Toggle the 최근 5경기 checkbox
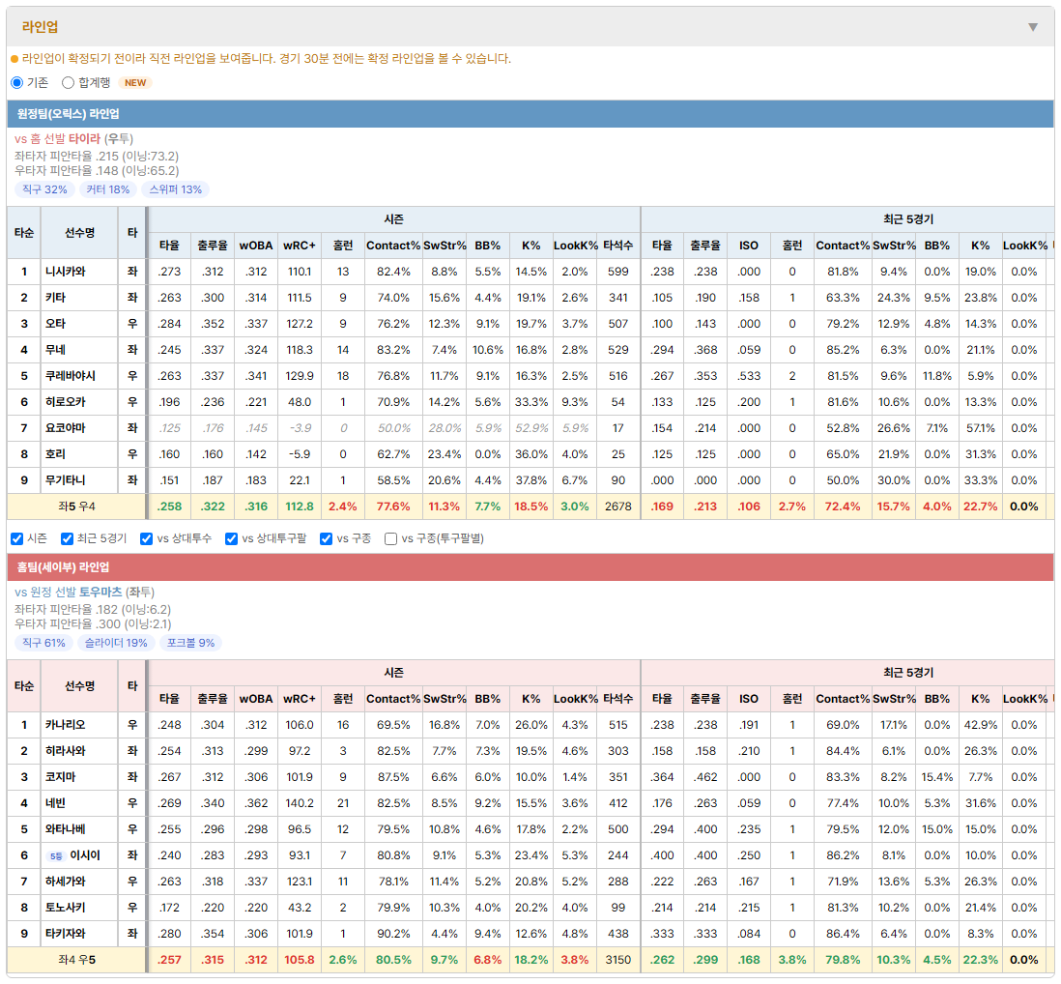 pos(67,538)
